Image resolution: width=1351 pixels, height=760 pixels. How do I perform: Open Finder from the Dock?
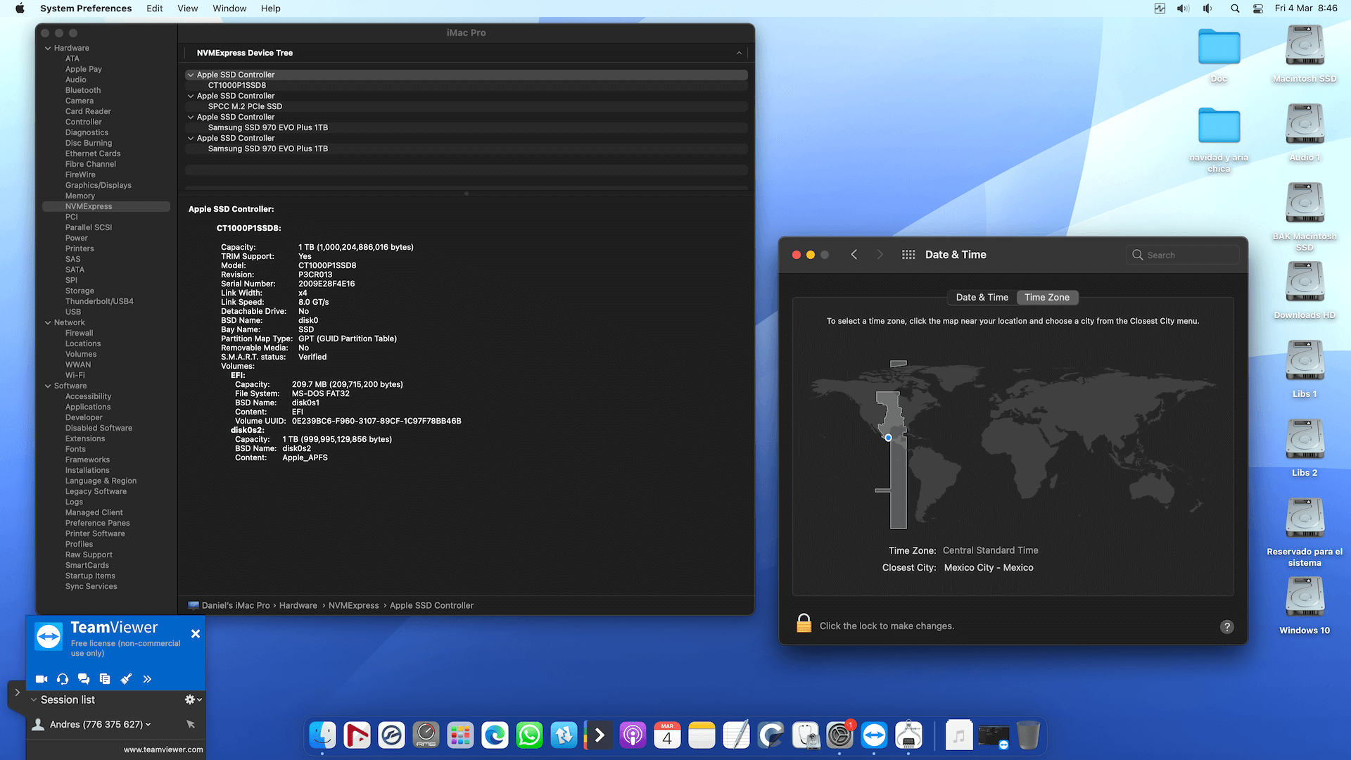point(323,735)
